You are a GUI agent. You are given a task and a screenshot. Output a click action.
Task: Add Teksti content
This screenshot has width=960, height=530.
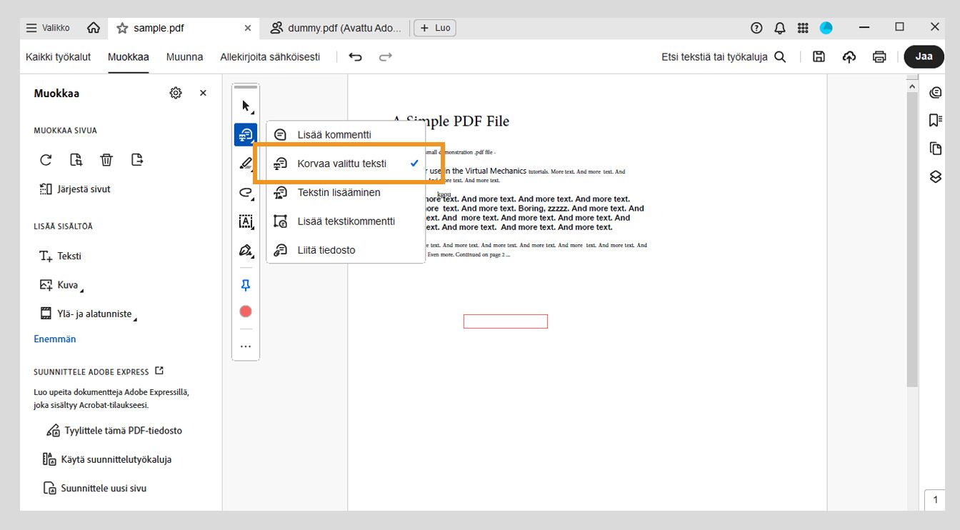tap(60, 256)
